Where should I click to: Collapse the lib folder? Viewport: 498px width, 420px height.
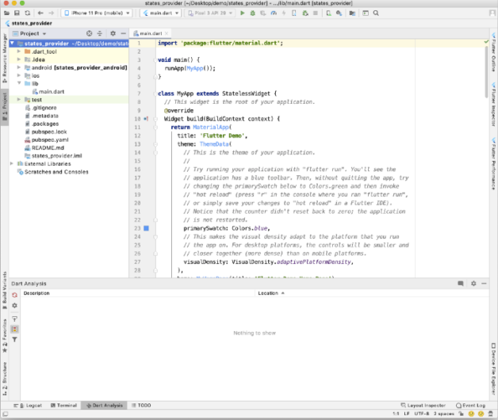tap(18, 83)
